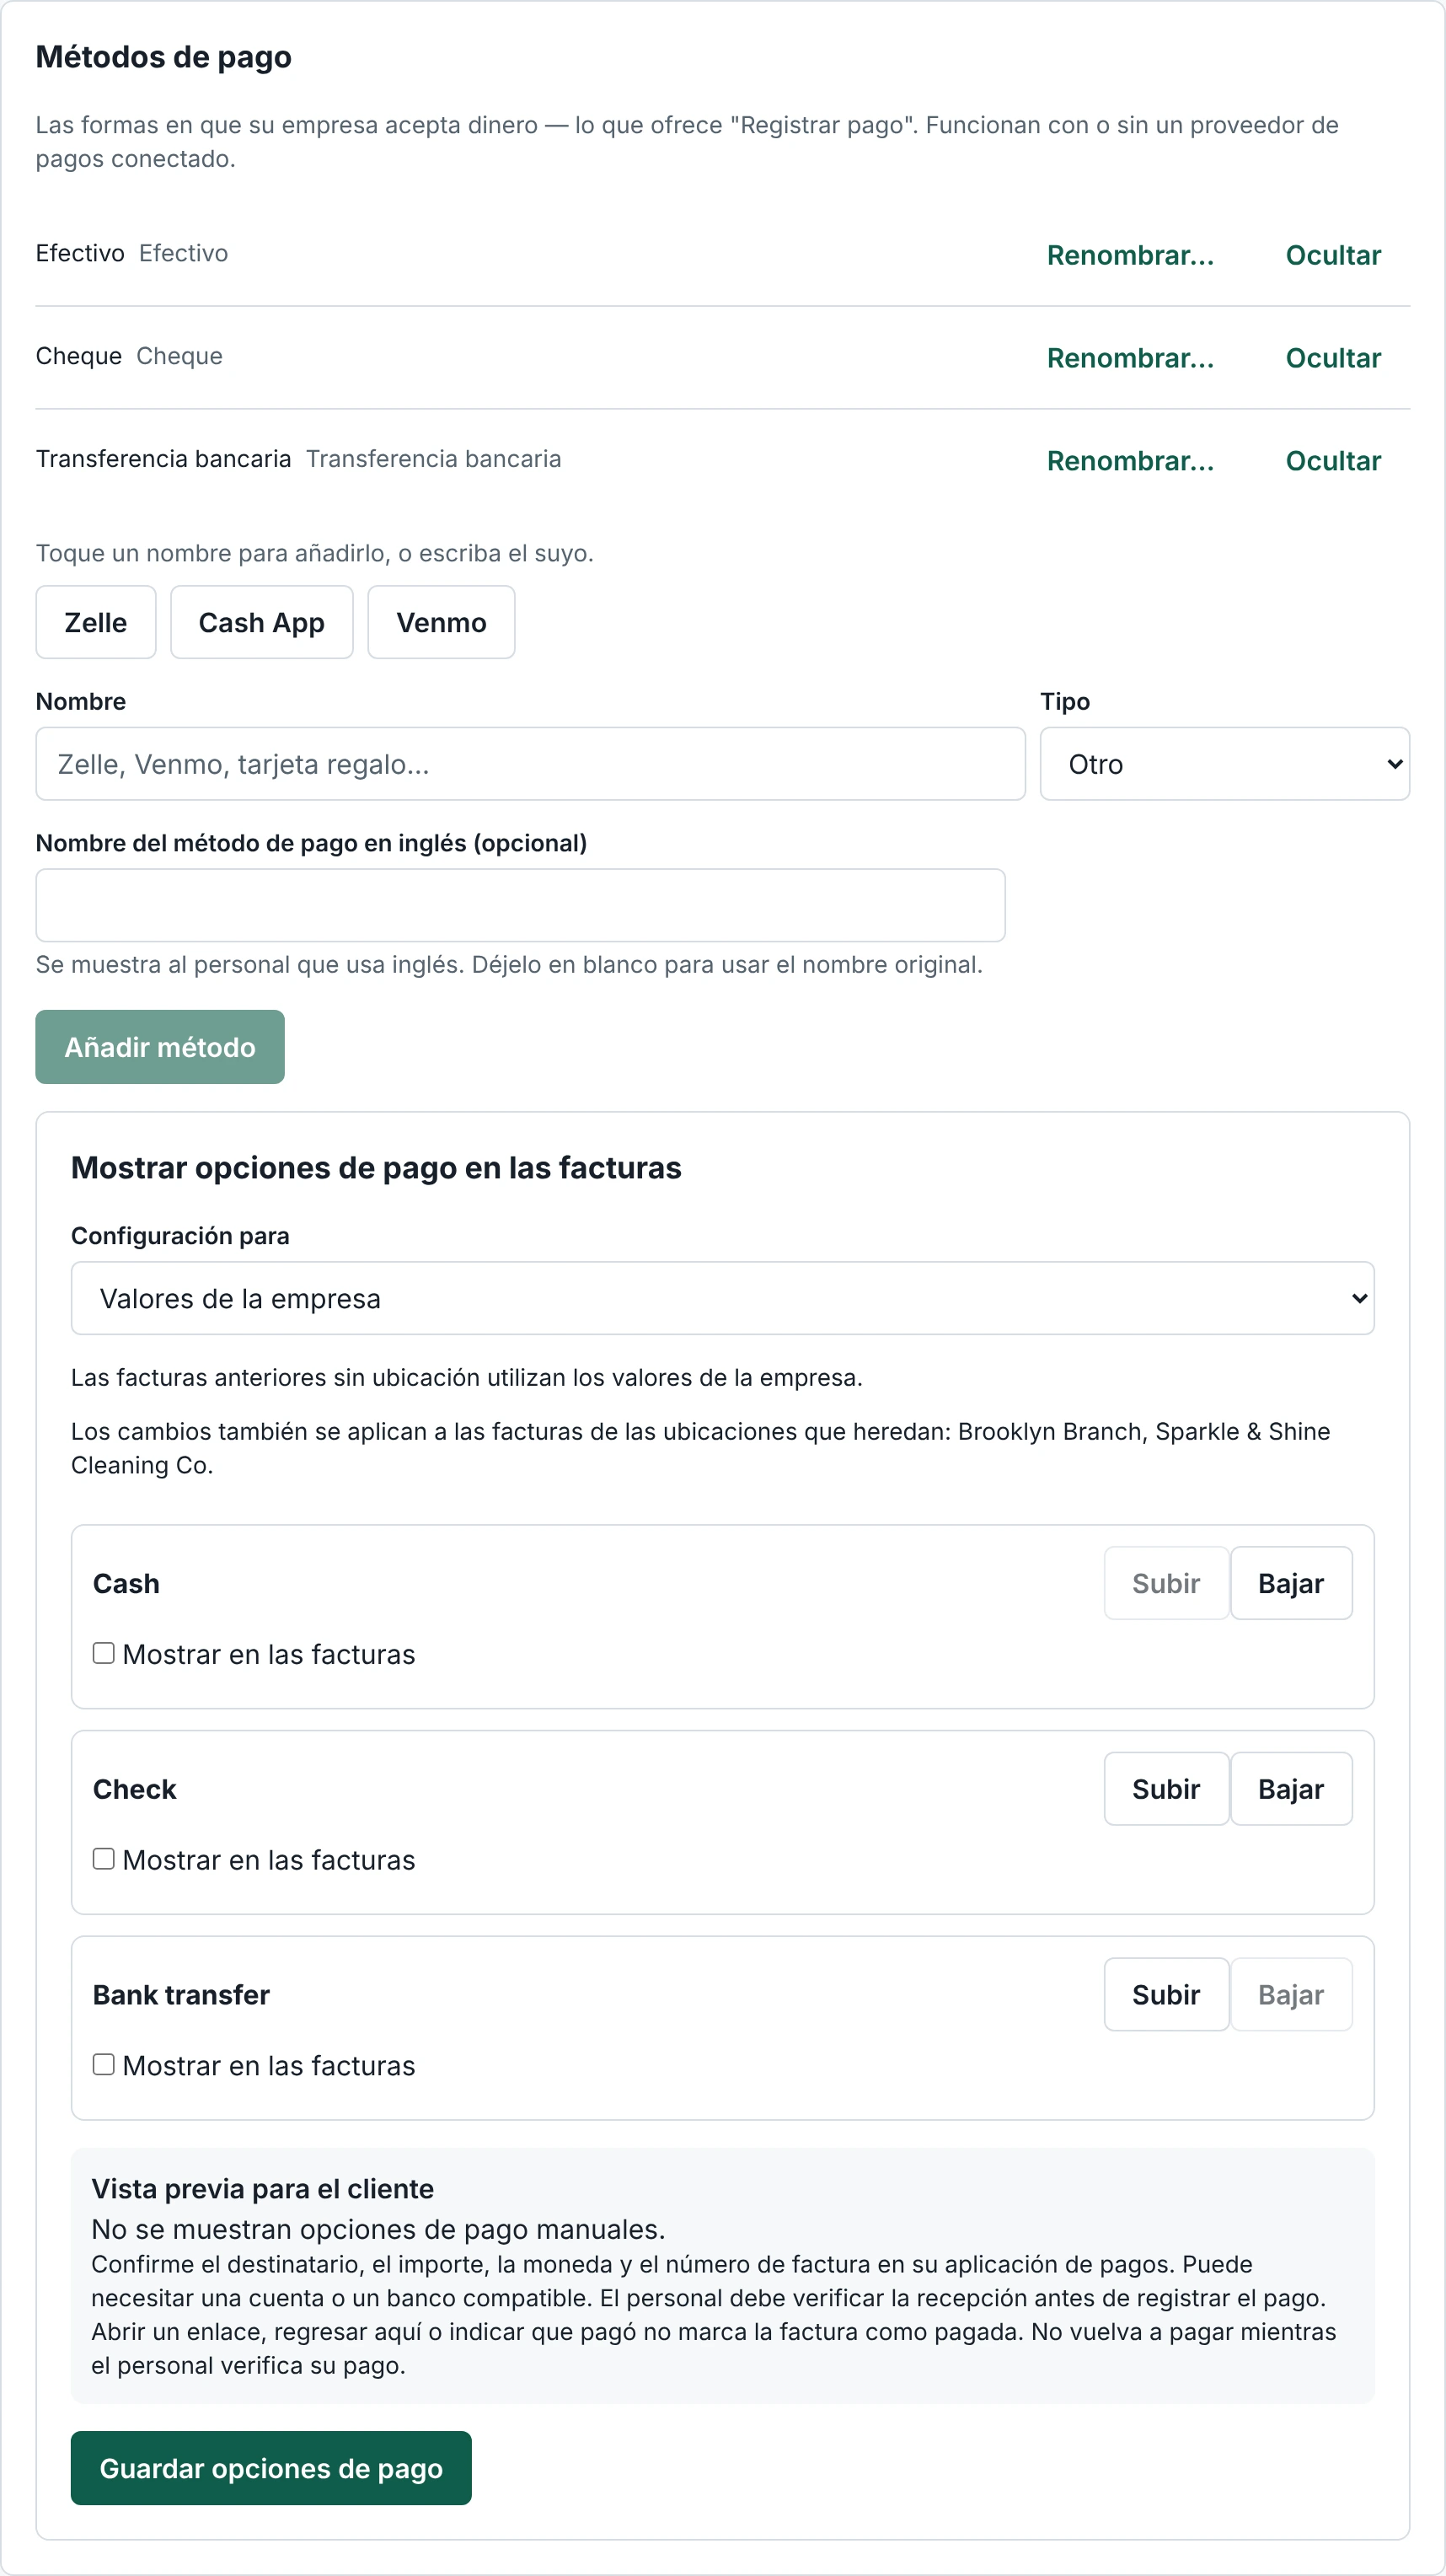This screenshot has width=1446, height=2576.
Task: Click the Añadir método button
Action: pos(160,1047)
